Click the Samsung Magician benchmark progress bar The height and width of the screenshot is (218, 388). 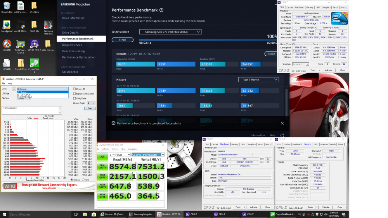click(208, 40)
